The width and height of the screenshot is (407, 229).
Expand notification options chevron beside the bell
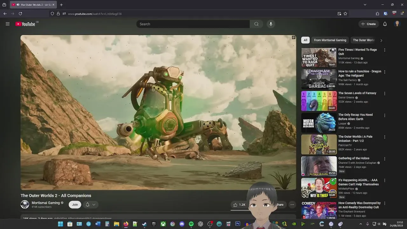pos(94,205)
